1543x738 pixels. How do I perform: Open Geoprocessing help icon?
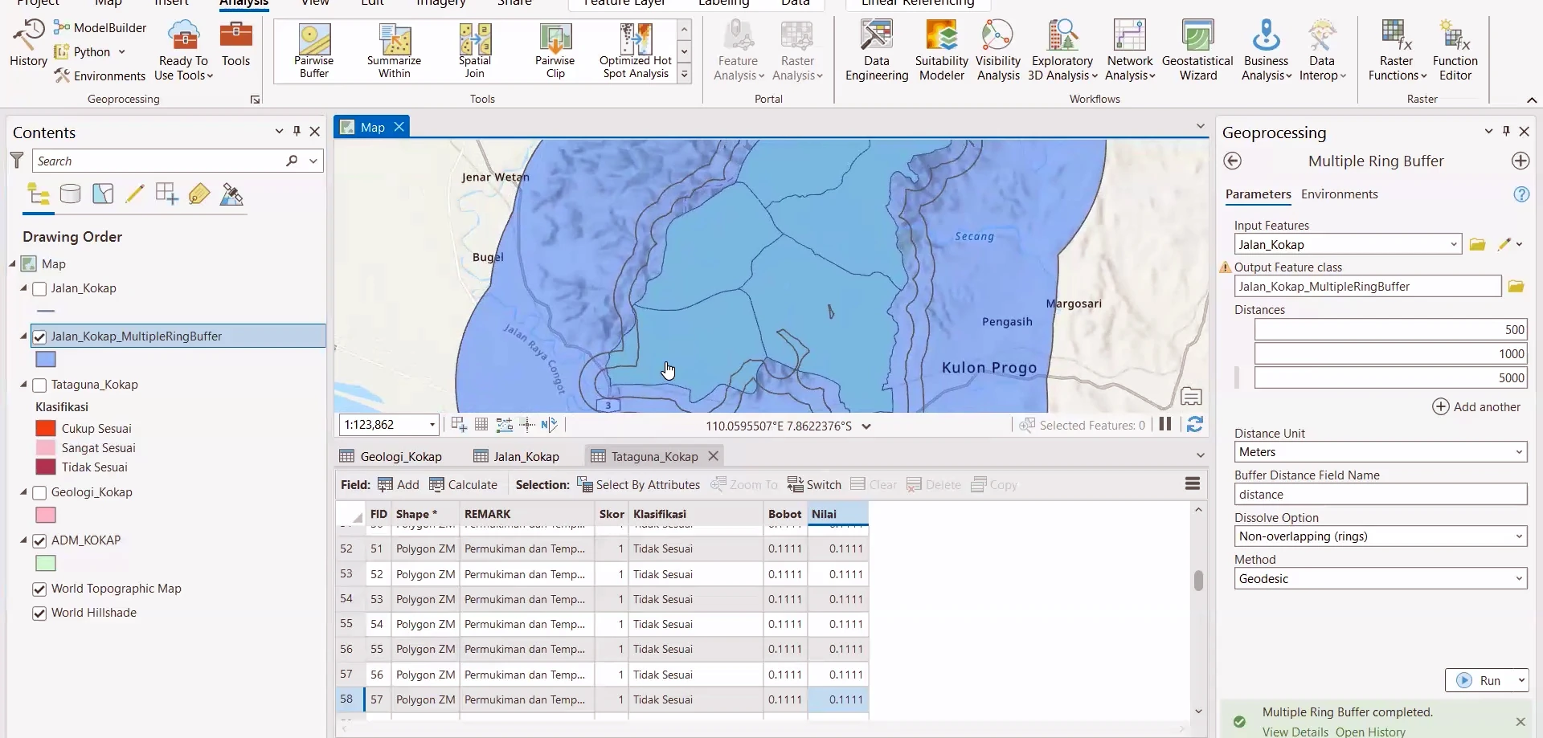(1520, 194)
